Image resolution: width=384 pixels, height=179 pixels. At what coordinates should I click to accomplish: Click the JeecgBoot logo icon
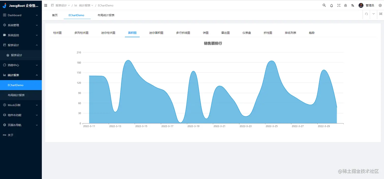[4, 5]
